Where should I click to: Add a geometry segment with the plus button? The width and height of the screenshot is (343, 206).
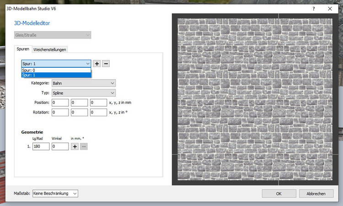[75, 146]
